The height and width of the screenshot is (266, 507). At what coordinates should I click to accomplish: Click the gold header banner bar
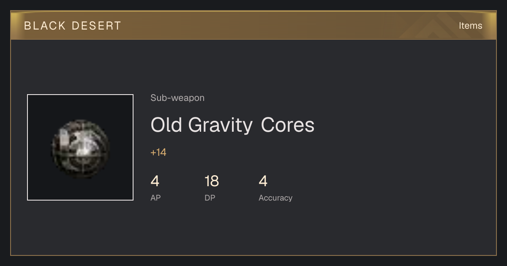253,25
